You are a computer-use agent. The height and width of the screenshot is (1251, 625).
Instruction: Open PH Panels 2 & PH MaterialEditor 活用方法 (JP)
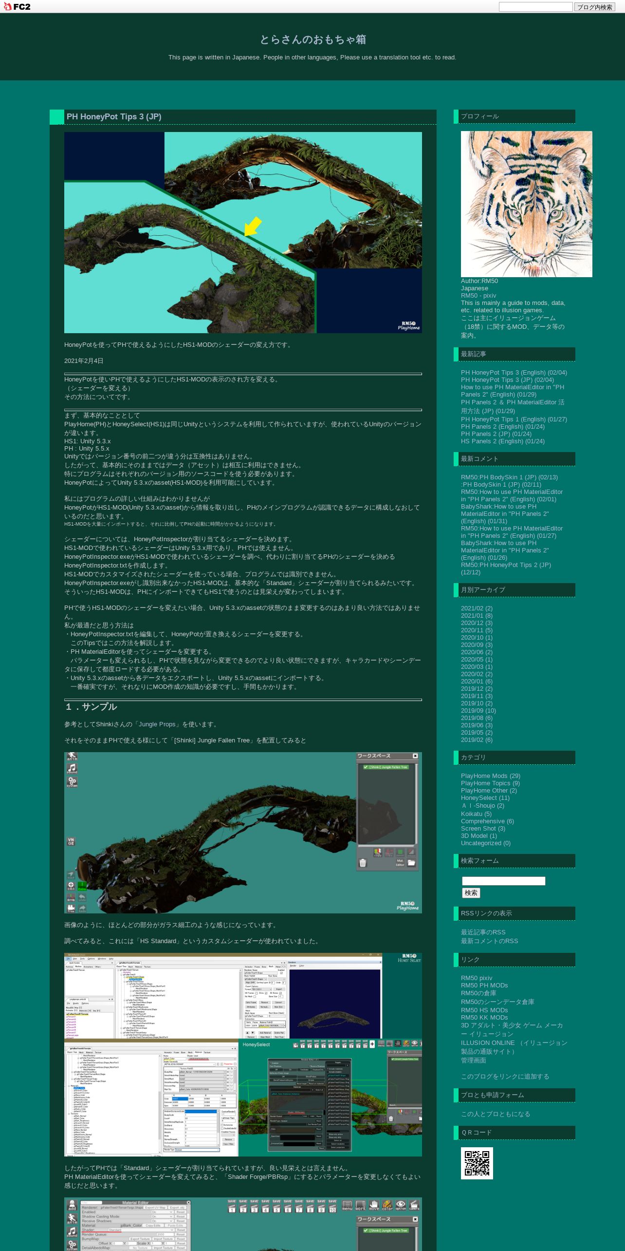coord(513,406)
